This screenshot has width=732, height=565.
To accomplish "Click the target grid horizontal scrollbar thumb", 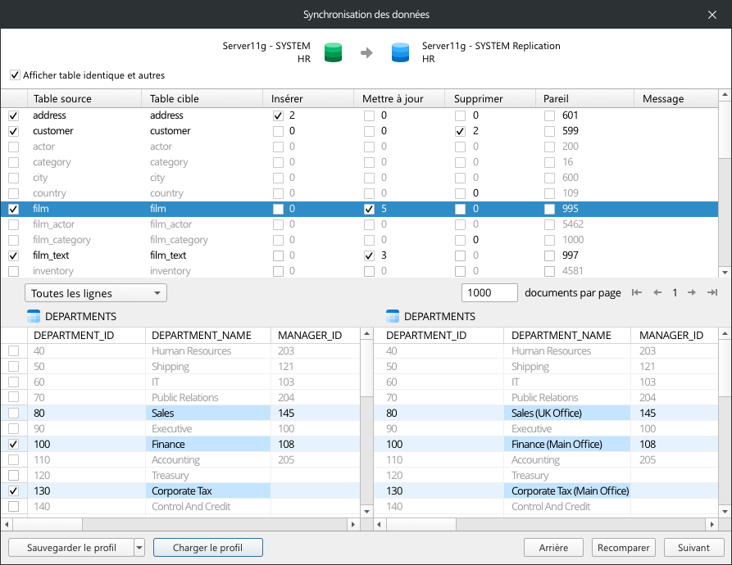I will click(x=421, y=524).
